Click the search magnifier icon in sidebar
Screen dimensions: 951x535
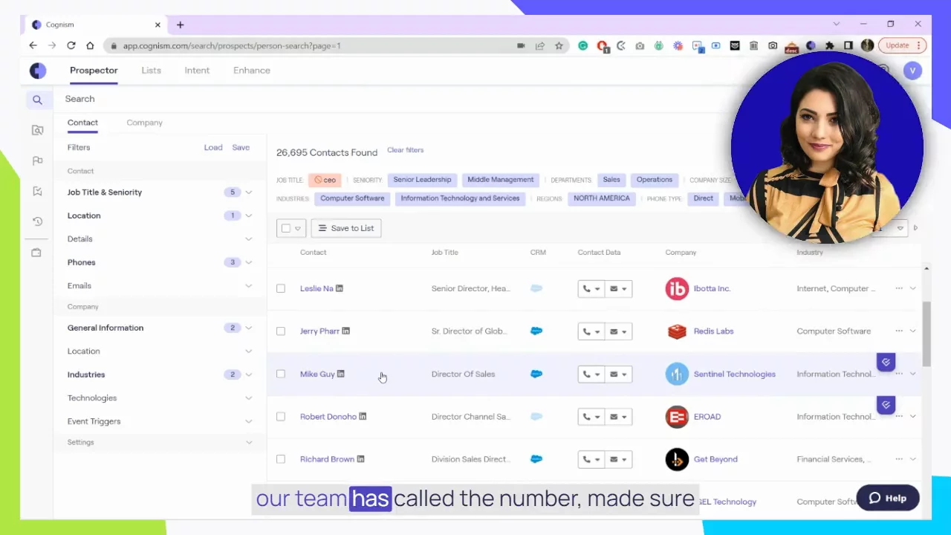tap(37, 100)
